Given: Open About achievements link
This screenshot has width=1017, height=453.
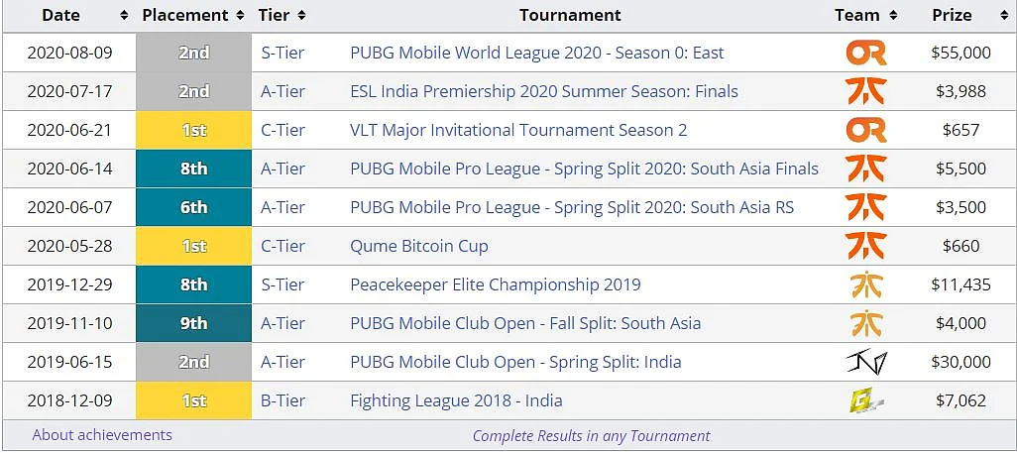Looking at the screenshot, I should [x=102, y=435].
